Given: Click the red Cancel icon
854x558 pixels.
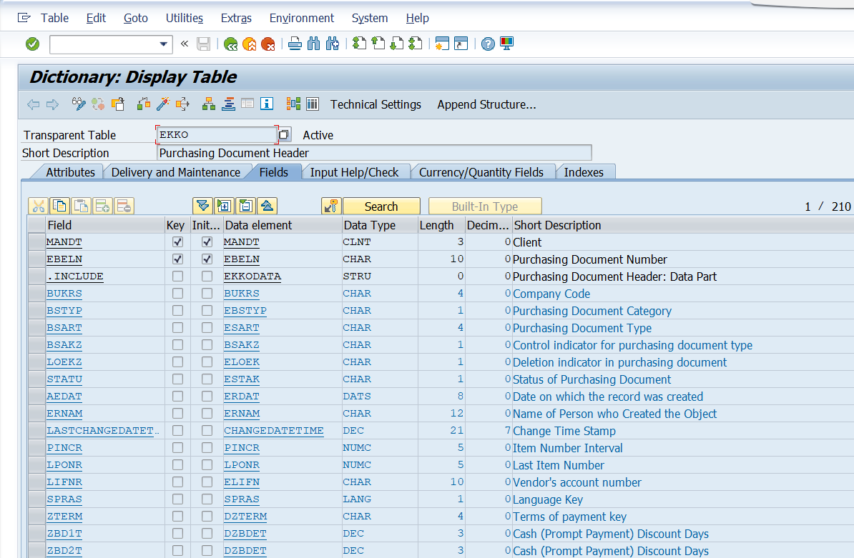Looking at the screenshot, I should coord(268,44).
